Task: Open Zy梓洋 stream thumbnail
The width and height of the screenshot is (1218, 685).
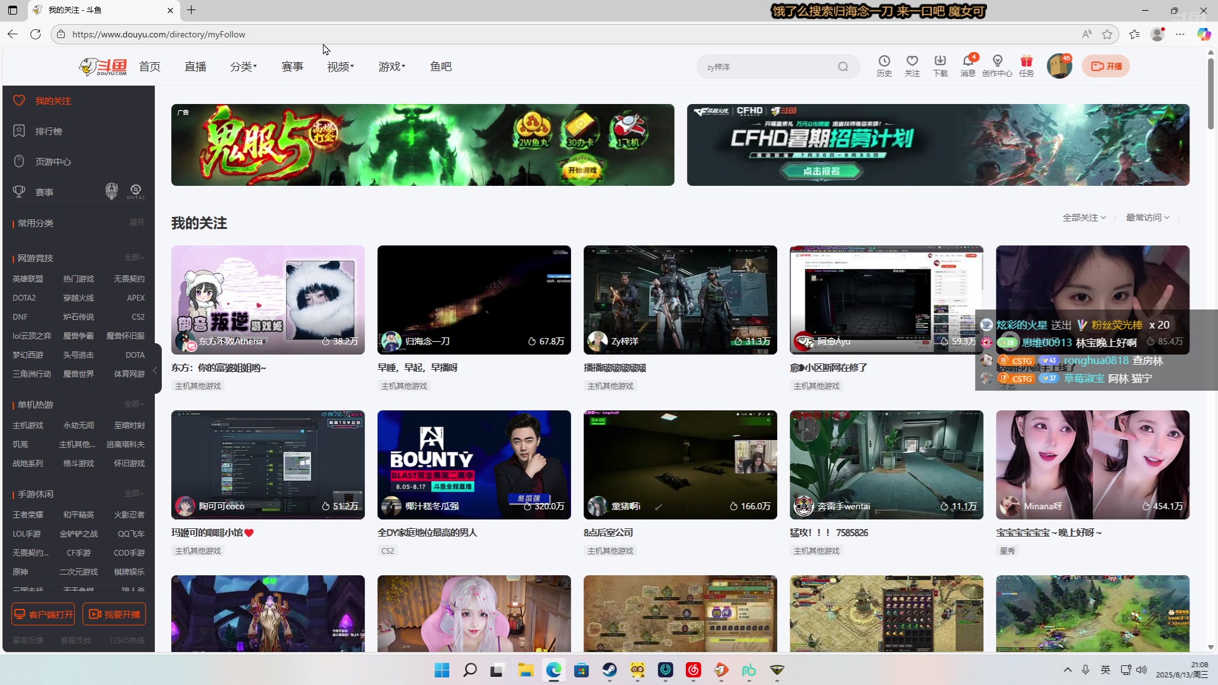Action: (680, 300)
